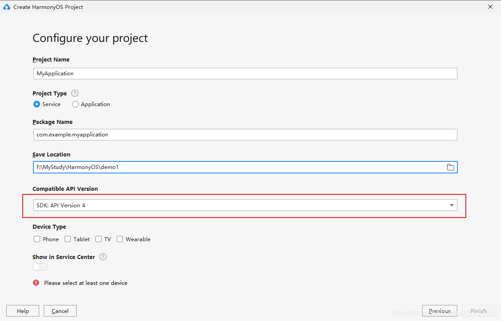Check the Wearable device checkbox
The width and height of the screenshot is (501, 321).
tap(120, 239)
